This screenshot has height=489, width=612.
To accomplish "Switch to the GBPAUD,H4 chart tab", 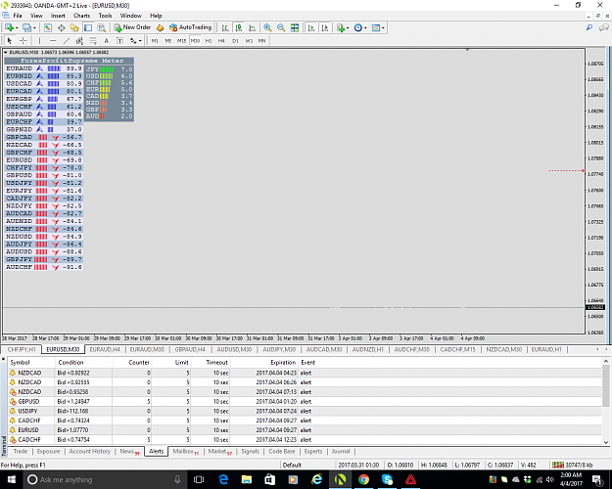I will click(190, 349).
